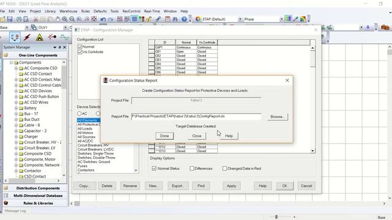392x220 pixels.
Task: Select the AC radio button
Action: pyautogui.click(x=79, y=114)
